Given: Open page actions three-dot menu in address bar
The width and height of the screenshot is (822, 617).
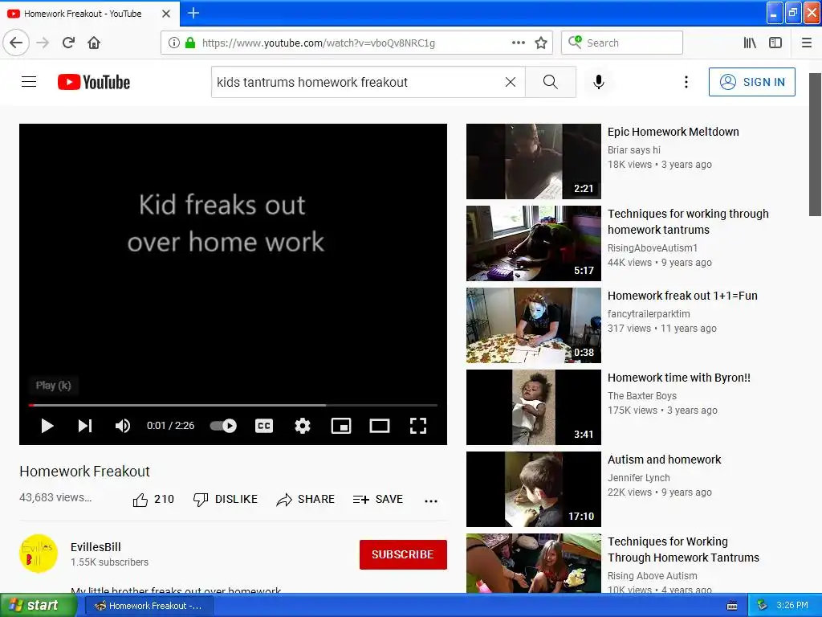Looking at the screenshot, I should click(x=518, y=43).
